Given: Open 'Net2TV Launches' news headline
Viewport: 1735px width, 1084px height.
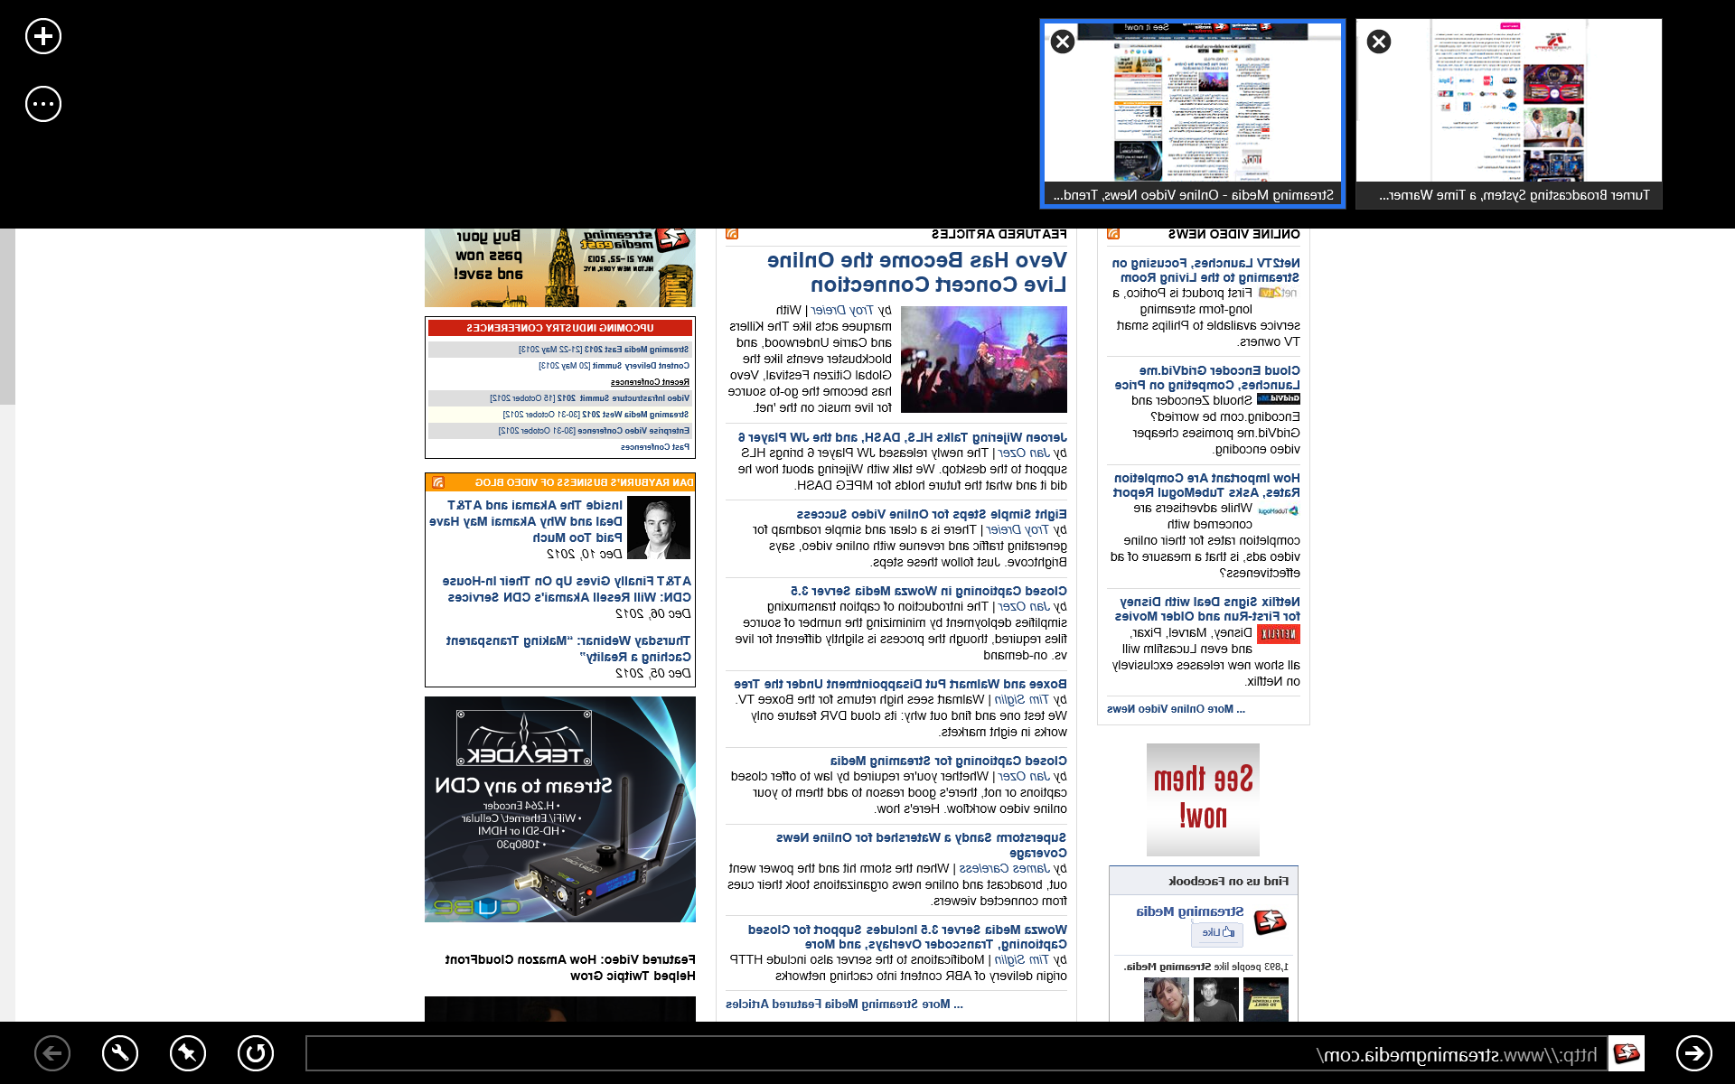Looking at the screenshot, I should click(1205, 270).
